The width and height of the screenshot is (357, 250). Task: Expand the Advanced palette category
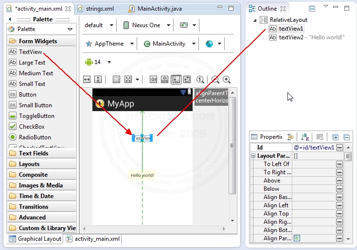coord(42,217)
